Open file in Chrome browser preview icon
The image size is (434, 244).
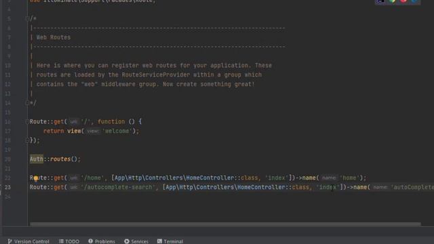tap(392, 1)
